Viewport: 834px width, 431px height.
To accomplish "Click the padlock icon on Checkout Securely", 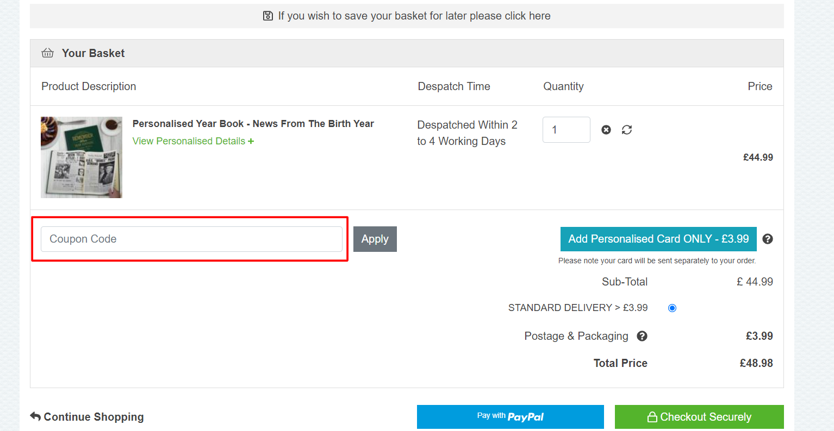I will (x=652, y=417).
